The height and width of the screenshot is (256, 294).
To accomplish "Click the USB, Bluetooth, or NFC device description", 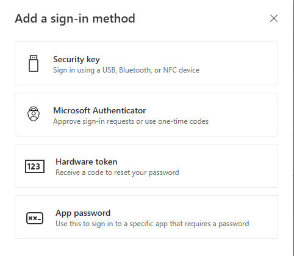I will (x=126, y=70).
